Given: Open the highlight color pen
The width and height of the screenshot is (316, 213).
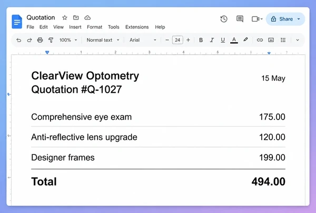Looking at the screenshot, I should (245, 40).
